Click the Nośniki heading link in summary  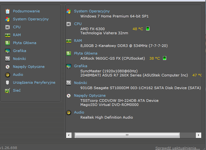point(80,83)
